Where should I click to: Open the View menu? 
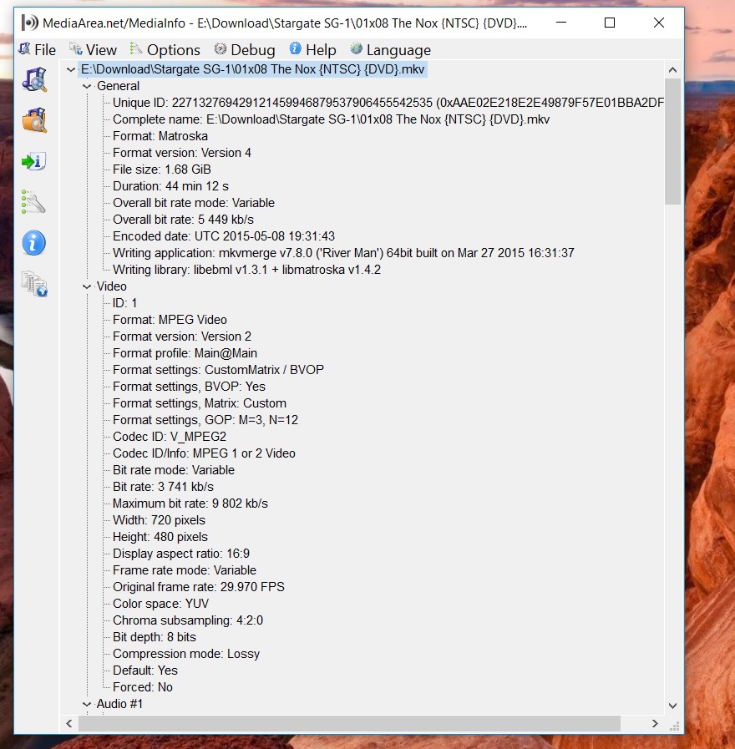coord(93,49)
